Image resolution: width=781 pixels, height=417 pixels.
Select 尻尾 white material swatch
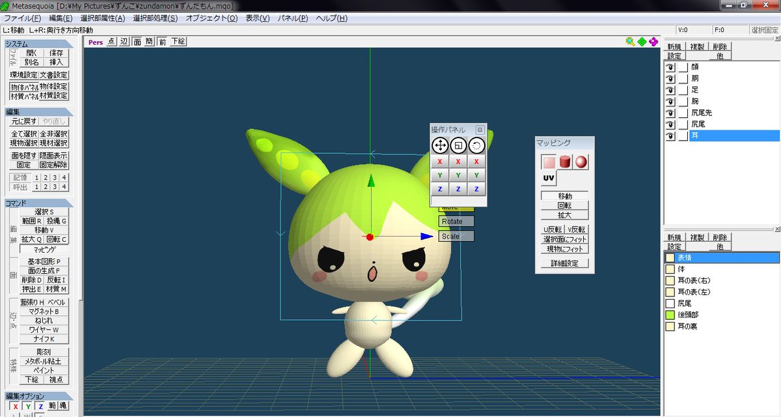coord(670,303)
